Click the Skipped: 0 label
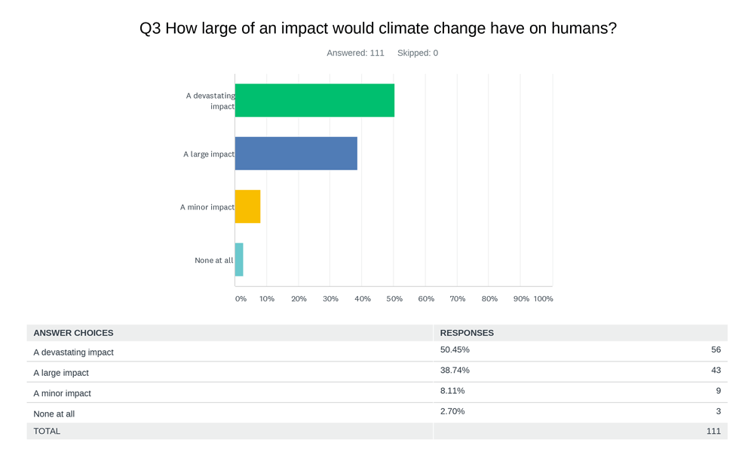The image size is (754, 467). (x=418, y=53)
